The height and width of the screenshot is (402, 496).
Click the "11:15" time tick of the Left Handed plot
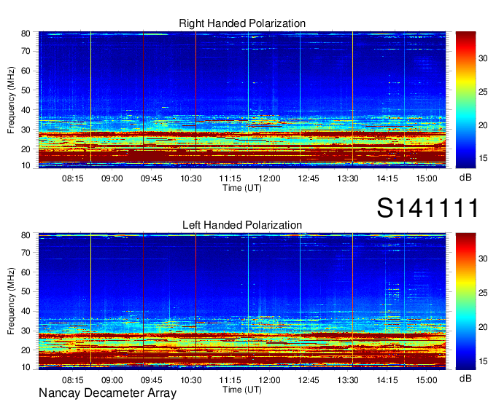tap(230, 380)
